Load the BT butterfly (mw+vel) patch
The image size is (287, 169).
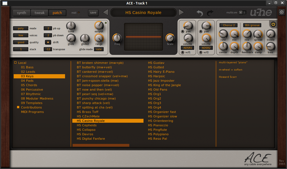click(94, 67)
